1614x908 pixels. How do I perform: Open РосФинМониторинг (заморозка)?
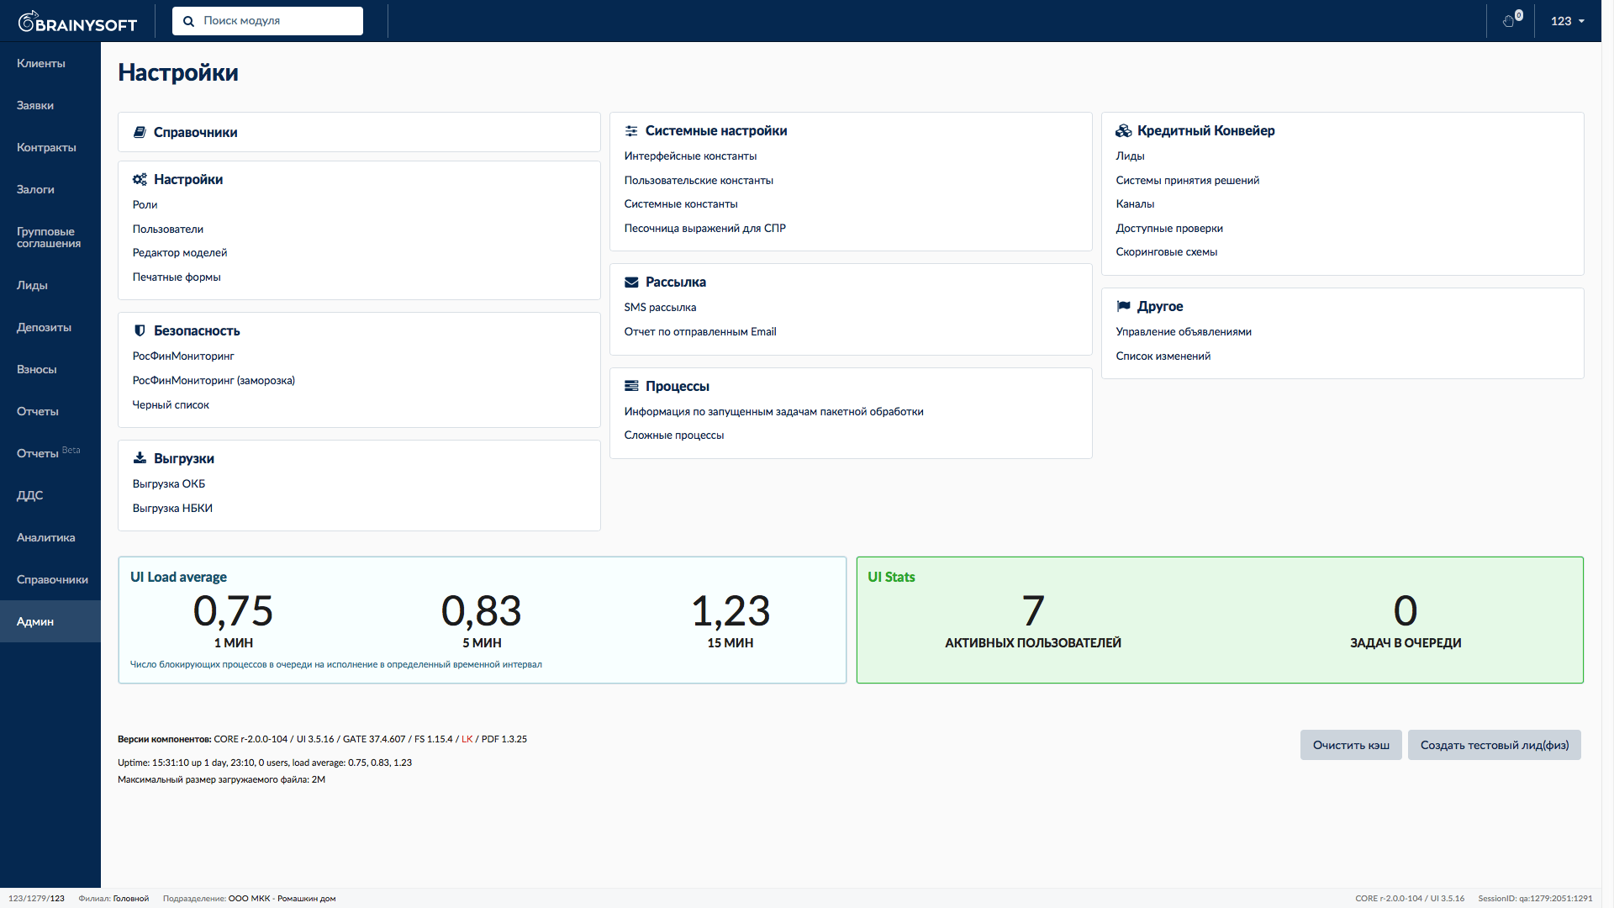pos(214,380)
